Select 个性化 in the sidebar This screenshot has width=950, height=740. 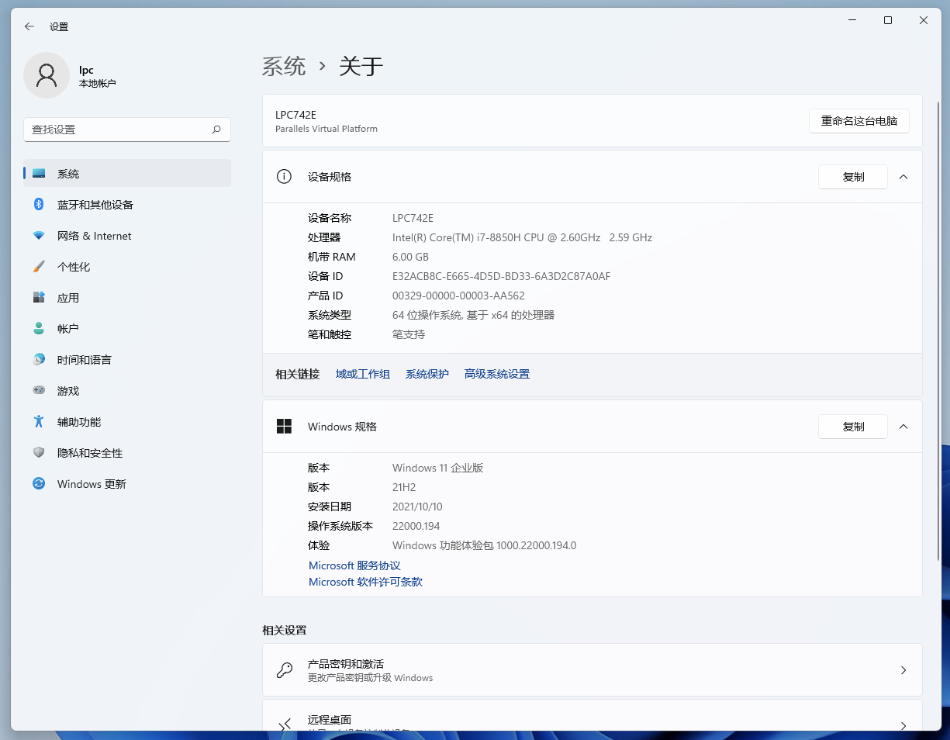127,267
